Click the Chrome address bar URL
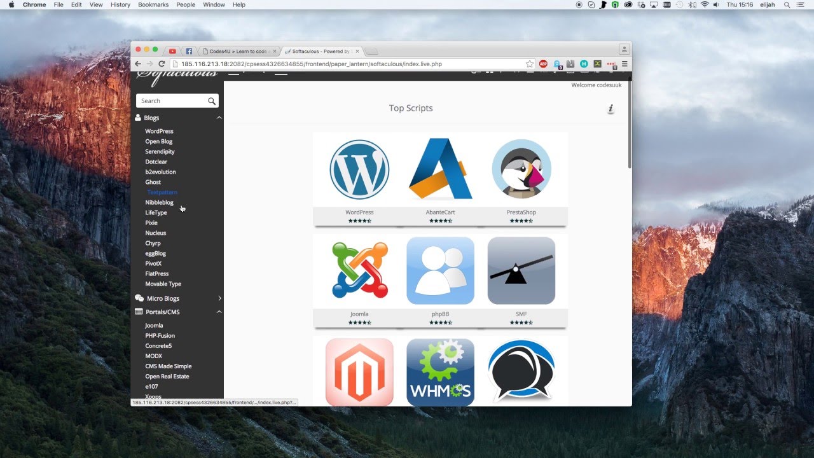Image resolution: width=814 pixels, height=458 pixels. [x=312, y=64]
